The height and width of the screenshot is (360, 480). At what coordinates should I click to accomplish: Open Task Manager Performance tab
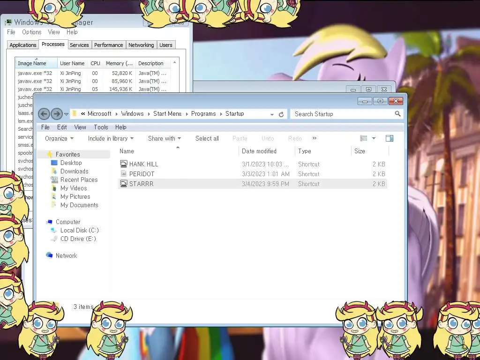point(108,45)
